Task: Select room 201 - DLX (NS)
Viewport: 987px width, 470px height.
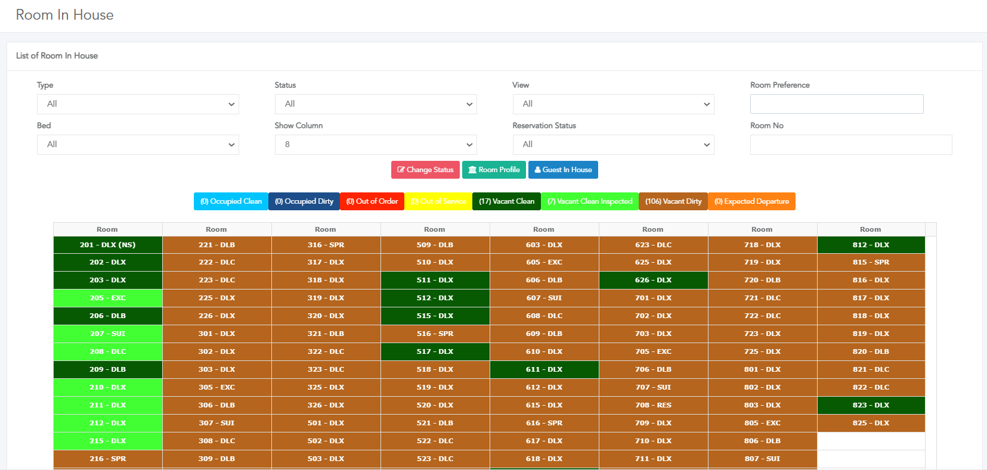Action: tap(108, 245)
